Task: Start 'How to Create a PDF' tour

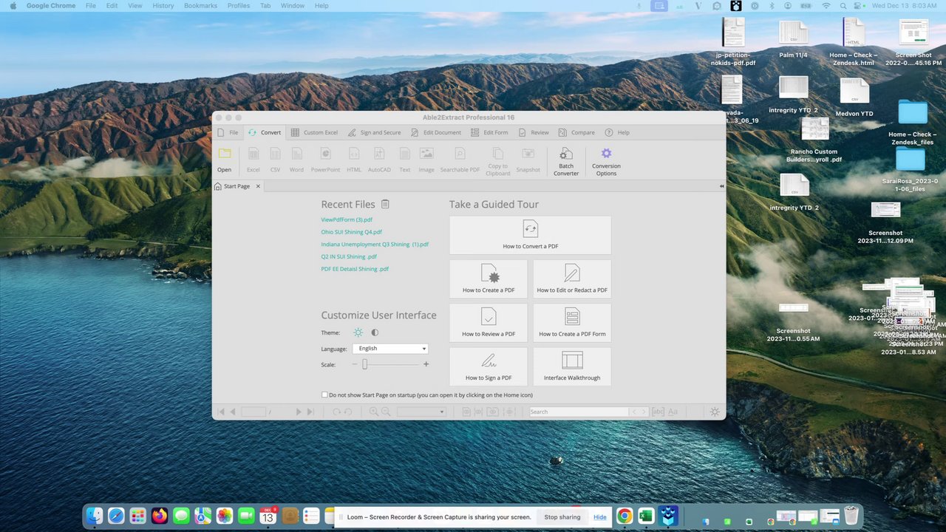Action: point(489,279)
